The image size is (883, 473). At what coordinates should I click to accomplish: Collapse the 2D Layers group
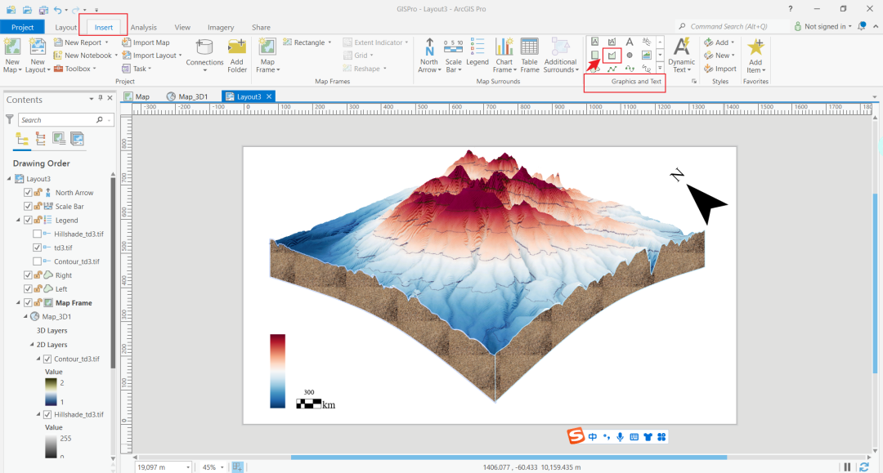point(32,344)
